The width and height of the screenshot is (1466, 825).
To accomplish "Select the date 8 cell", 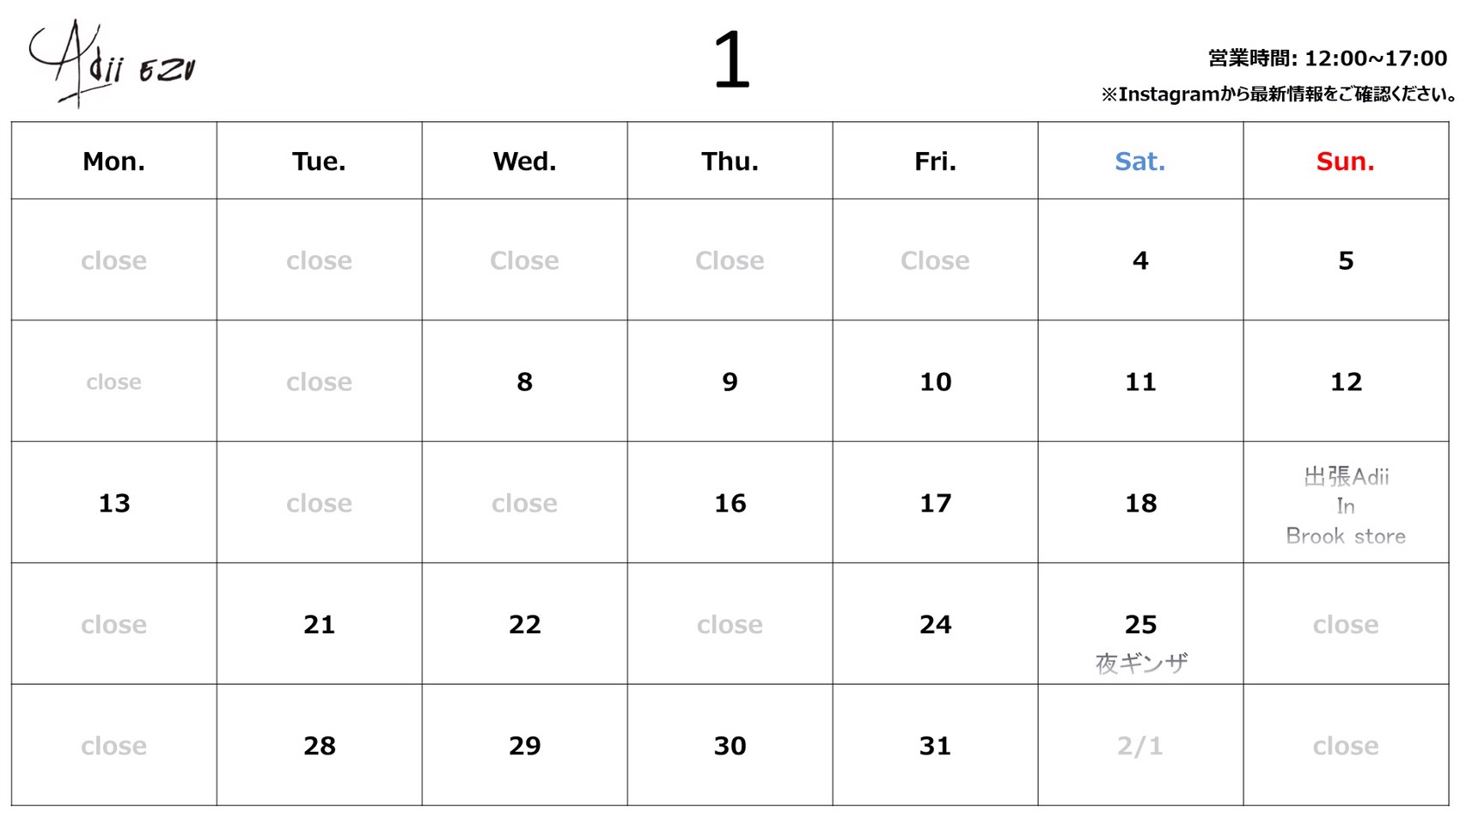I will 524,381.
